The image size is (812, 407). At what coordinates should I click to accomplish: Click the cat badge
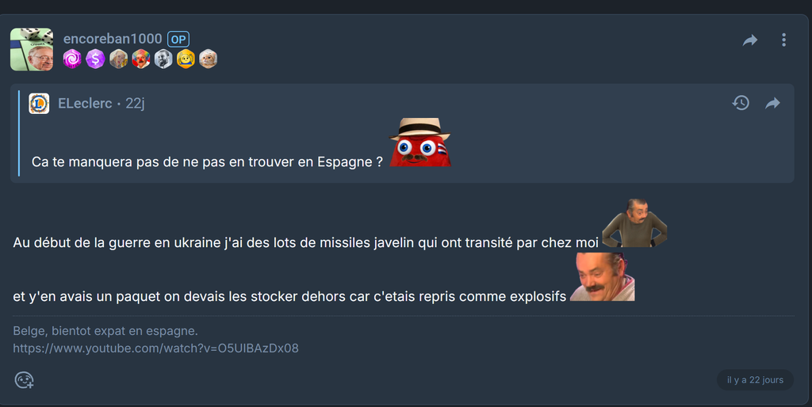(x=209, y=59)
